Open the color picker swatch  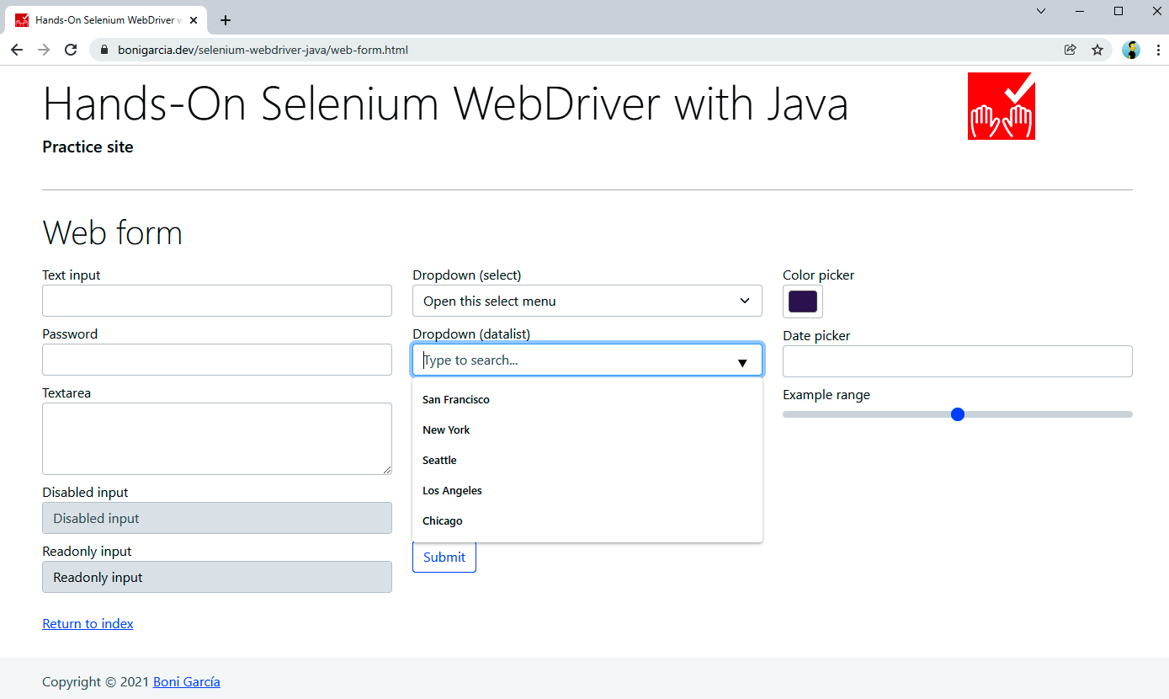click(802, 301)
